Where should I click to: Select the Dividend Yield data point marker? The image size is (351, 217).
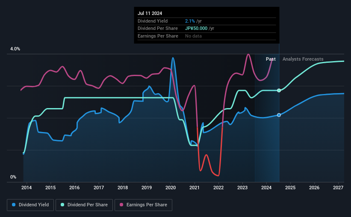(279, 115)
